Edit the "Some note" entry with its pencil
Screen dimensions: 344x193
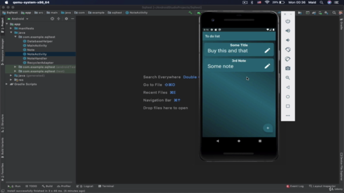tap(267, 66)
